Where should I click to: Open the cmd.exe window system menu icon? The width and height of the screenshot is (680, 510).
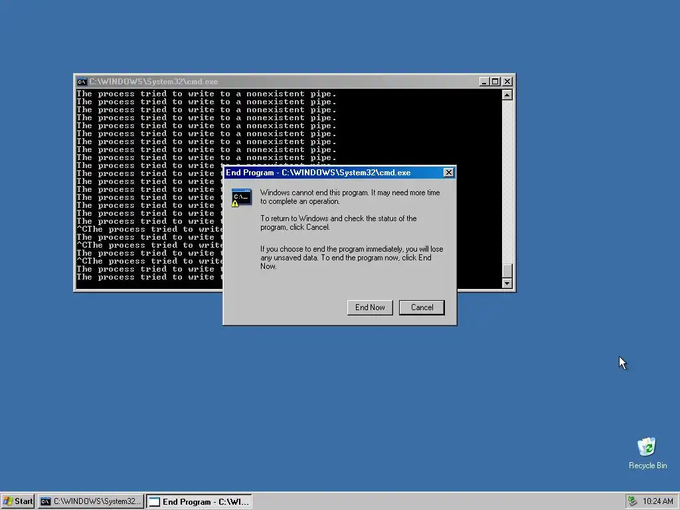click(x=82, y=82)
